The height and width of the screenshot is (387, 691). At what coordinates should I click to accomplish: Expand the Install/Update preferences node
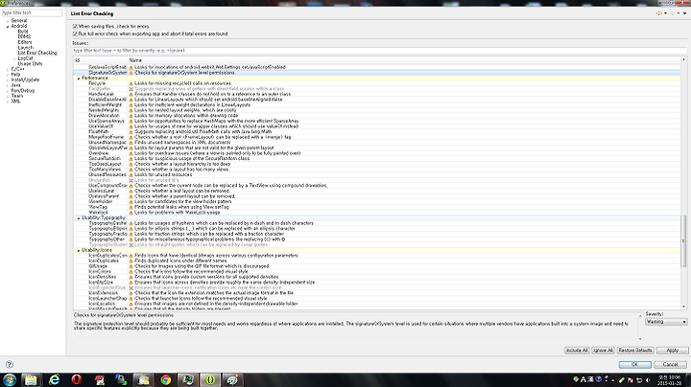pyautogui.click(x=8, y=80)
